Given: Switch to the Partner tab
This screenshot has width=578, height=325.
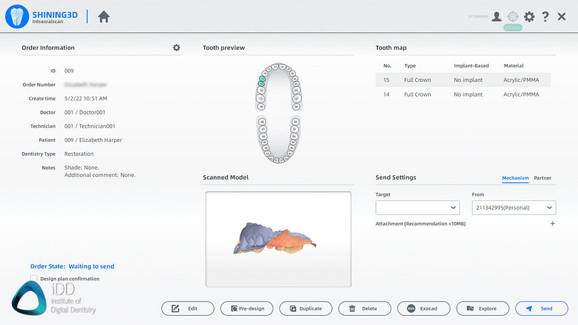Looking at the screenshot, I should (543, 178).
